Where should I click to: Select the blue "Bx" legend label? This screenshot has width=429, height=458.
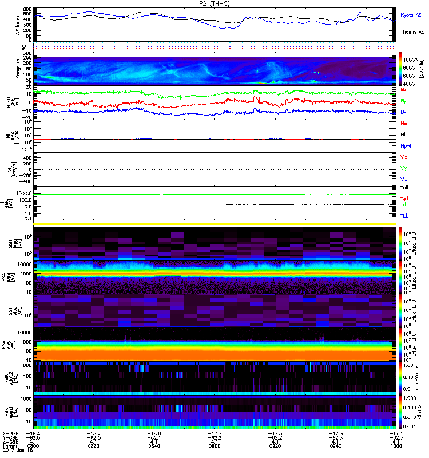click(x=403, y=112)
